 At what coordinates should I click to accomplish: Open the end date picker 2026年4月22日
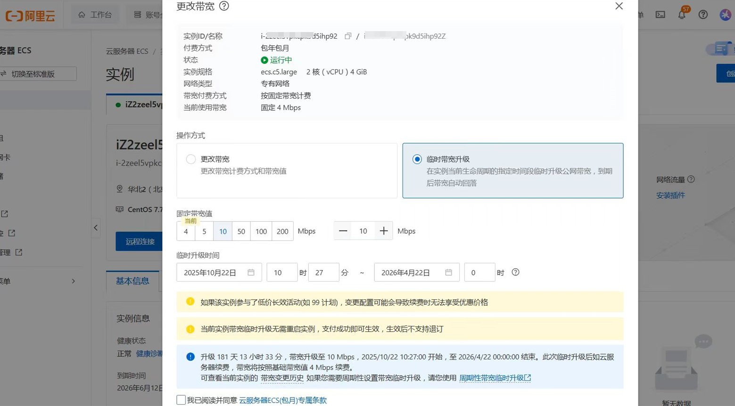pyautogui.click(x=417, y=273)
